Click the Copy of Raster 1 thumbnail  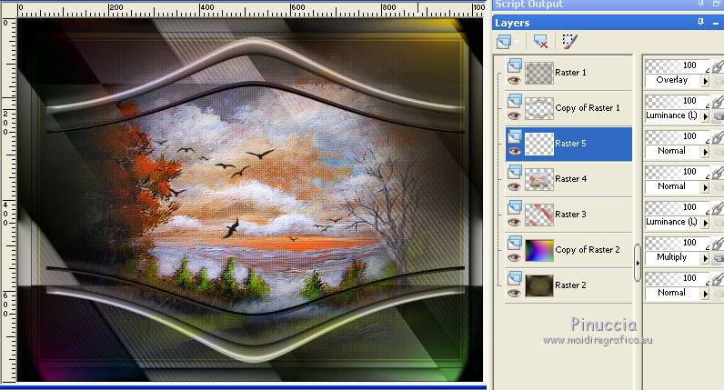click(538, 108)
